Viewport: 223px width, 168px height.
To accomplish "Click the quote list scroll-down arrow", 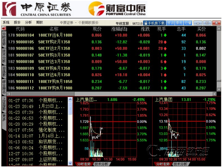I will tap(219, 89).
